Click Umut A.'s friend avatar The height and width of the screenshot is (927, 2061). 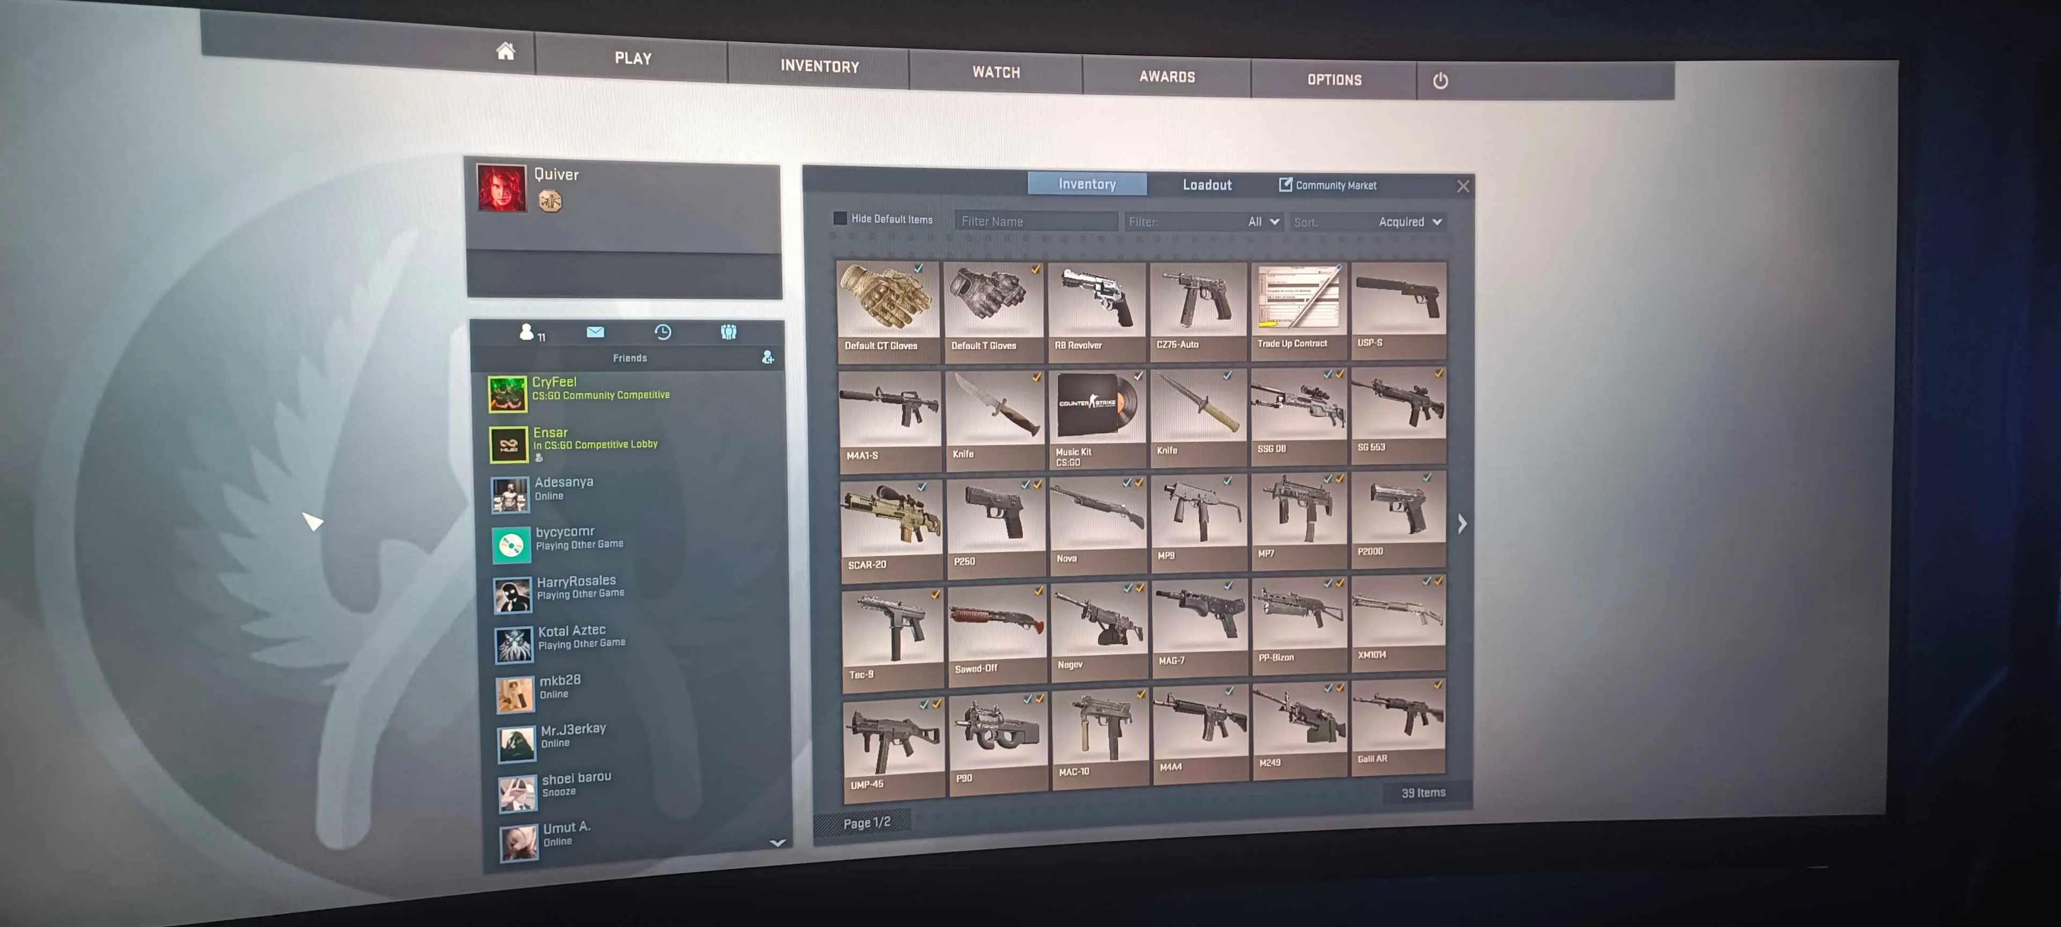click(x=519, y=843)
